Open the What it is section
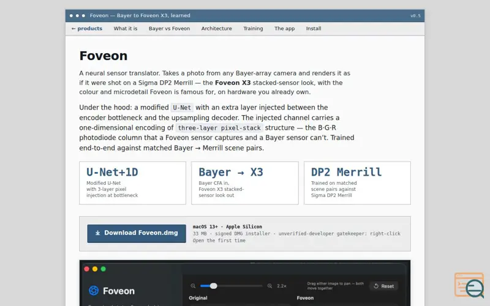This screenshot has width=490, height=306. (126, 28)
